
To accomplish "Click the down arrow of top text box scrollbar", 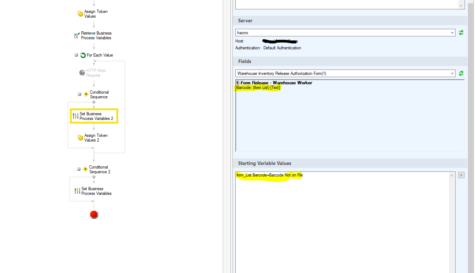I will (x=461, y=5).
